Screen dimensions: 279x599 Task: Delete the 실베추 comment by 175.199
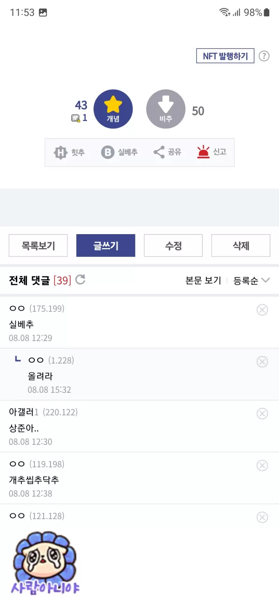point(262,310)
